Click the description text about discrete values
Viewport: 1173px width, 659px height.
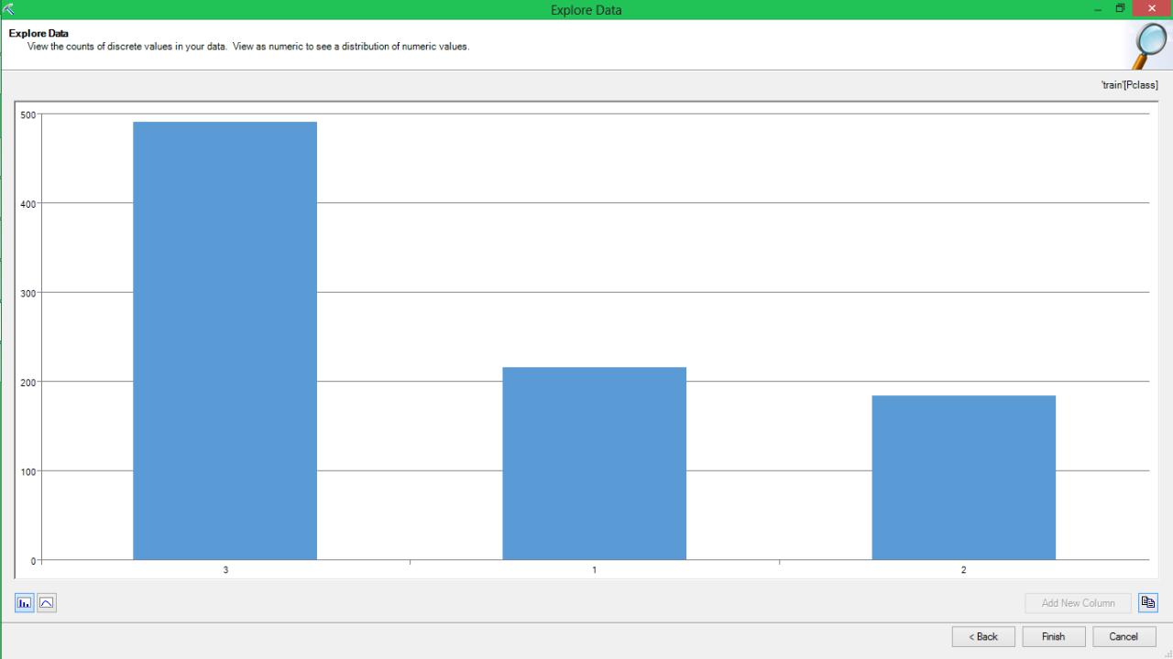(x=248, y=46)
